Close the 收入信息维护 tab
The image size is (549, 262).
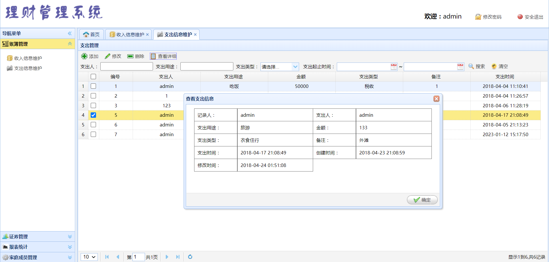tap(147, 35)
